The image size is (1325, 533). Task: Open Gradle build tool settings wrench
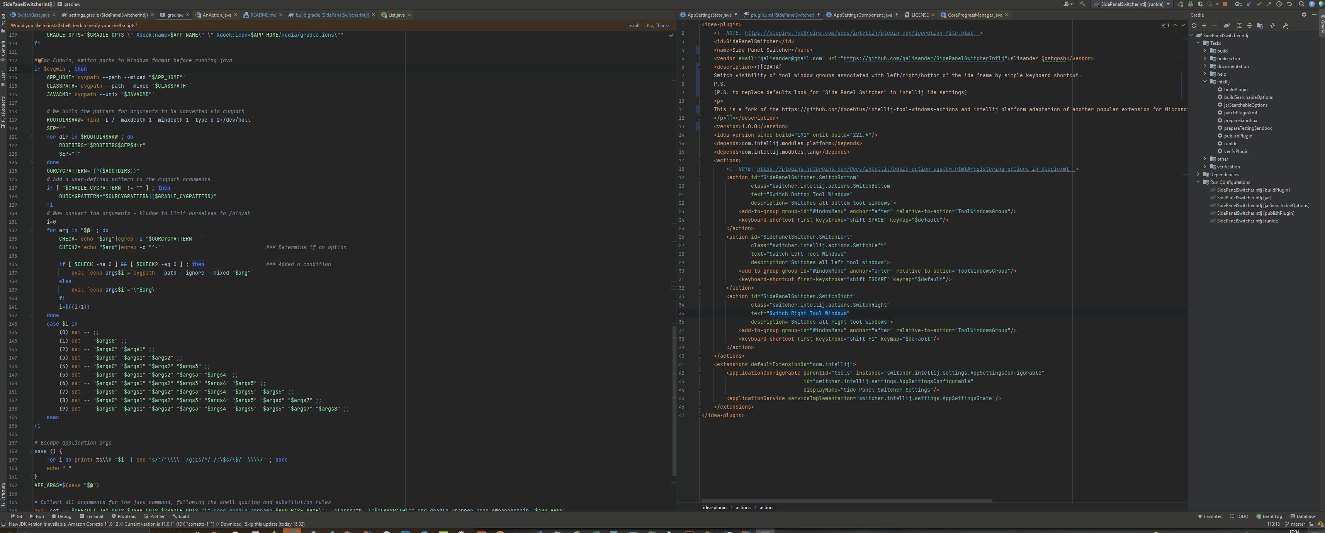[x=1285, y=25]
